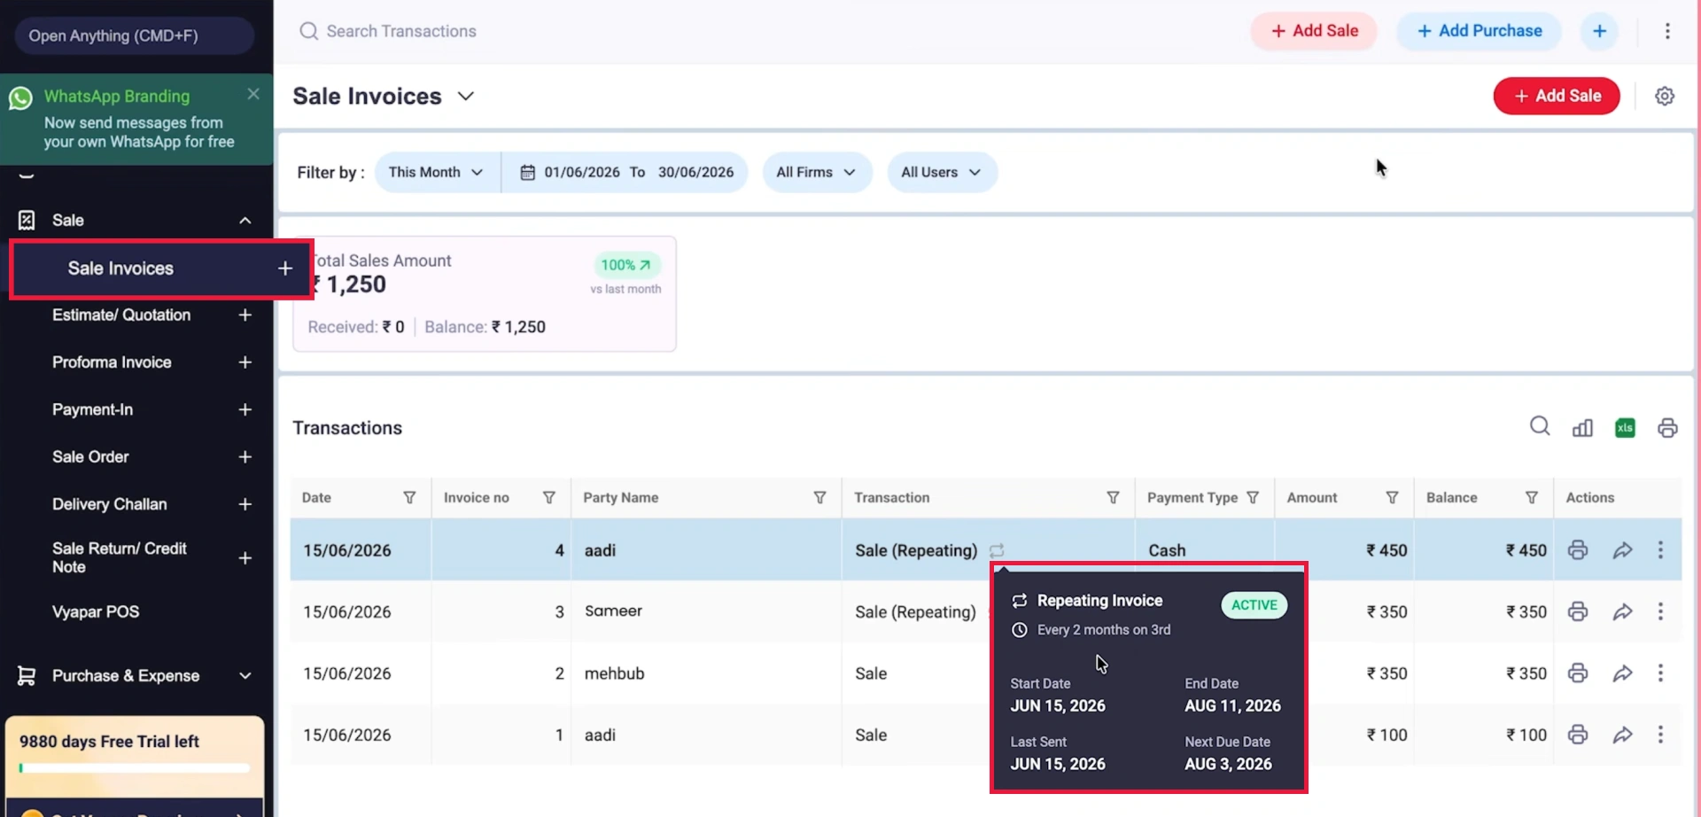
Task: Open the date range picker
Action: pyautogui.click(x=626, y=172)
